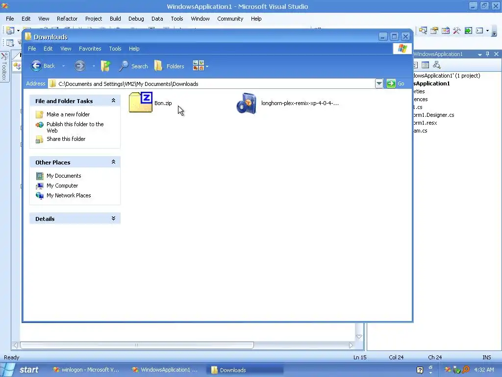Collapse File and Folder Tasks panel

pos(113,101)
